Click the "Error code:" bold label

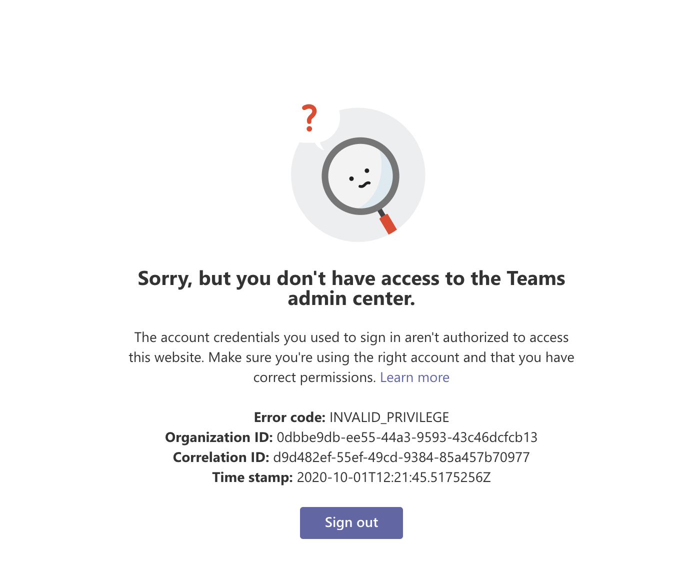pyautogui.click(x=290, y=417)
